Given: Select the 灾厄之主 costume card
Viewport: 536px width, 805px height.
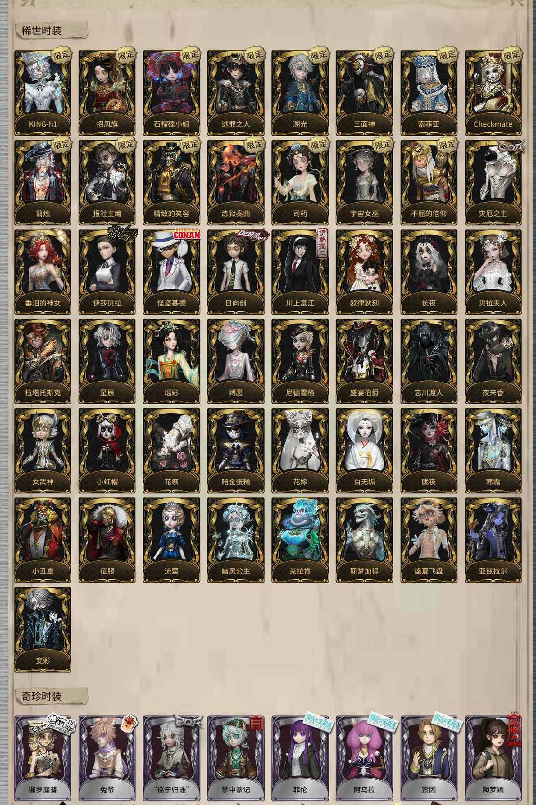Looking at the screenshot, I should pyautogui.click(x=493, y=182).
